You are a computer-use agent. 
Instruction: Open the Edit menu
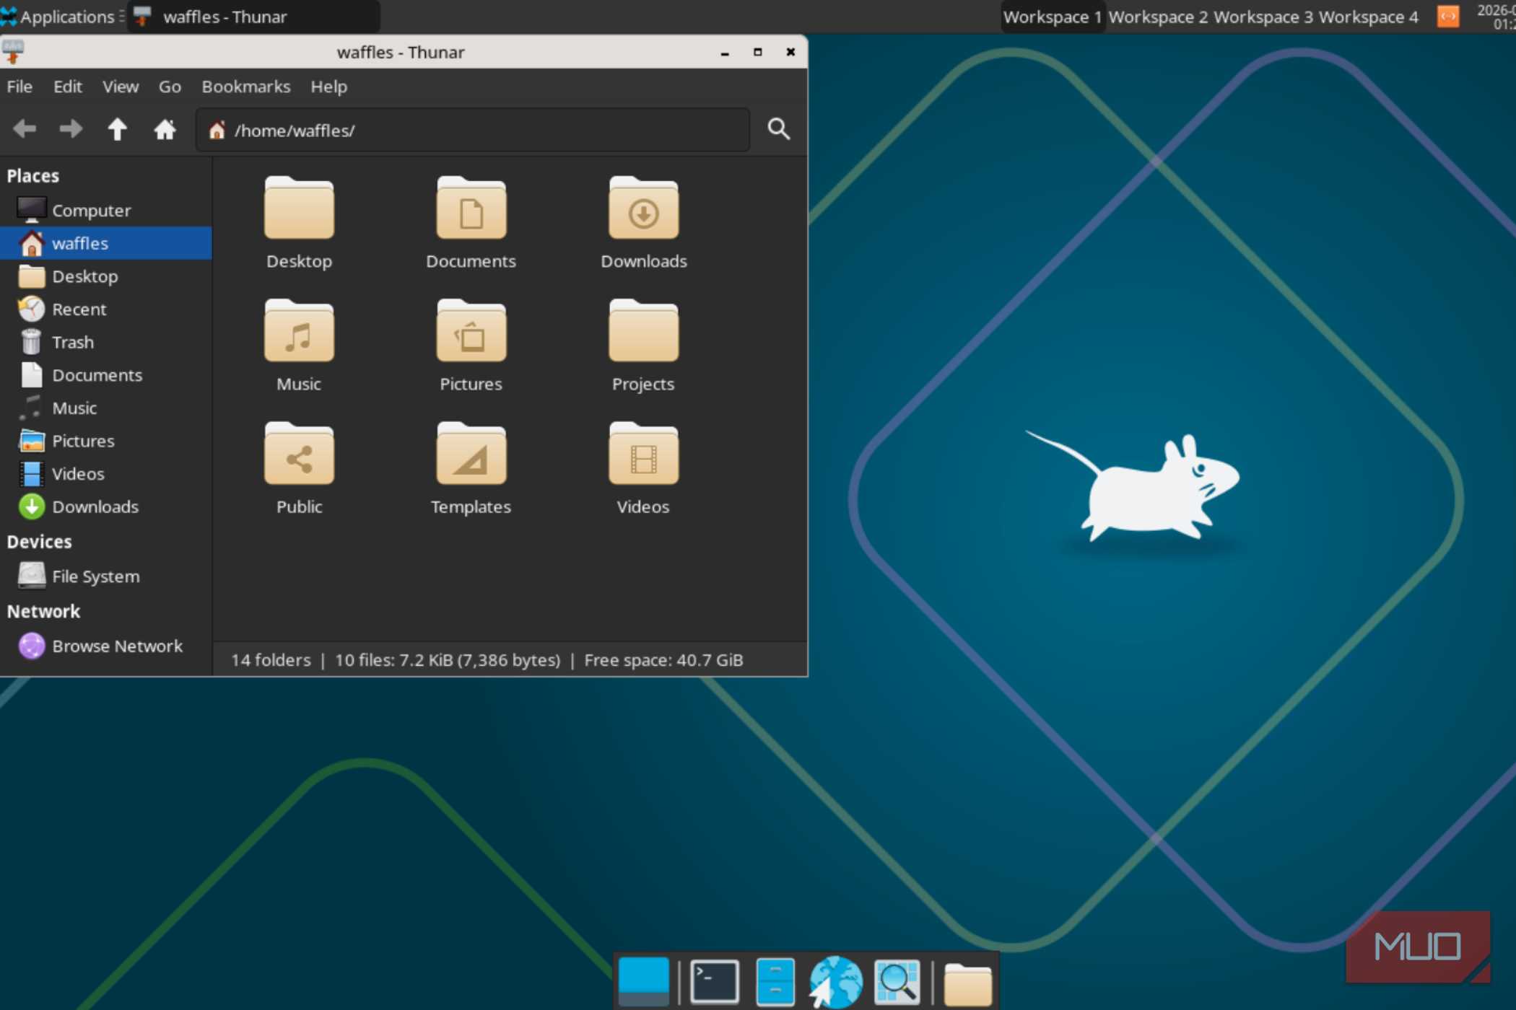(67, 87)
